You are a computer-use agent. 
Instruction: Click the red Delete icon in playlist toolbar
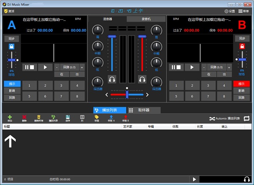point(24,117)
